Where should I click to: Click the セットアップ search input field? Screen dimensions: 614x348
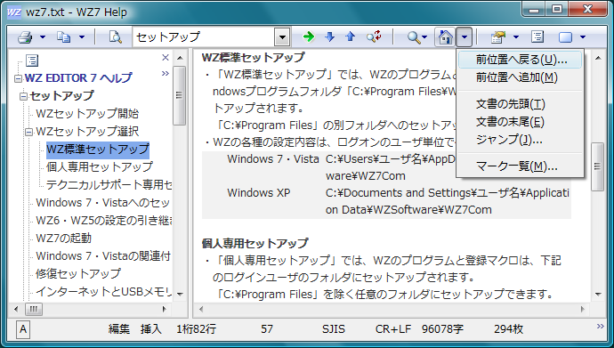click(x=203, y=37)
